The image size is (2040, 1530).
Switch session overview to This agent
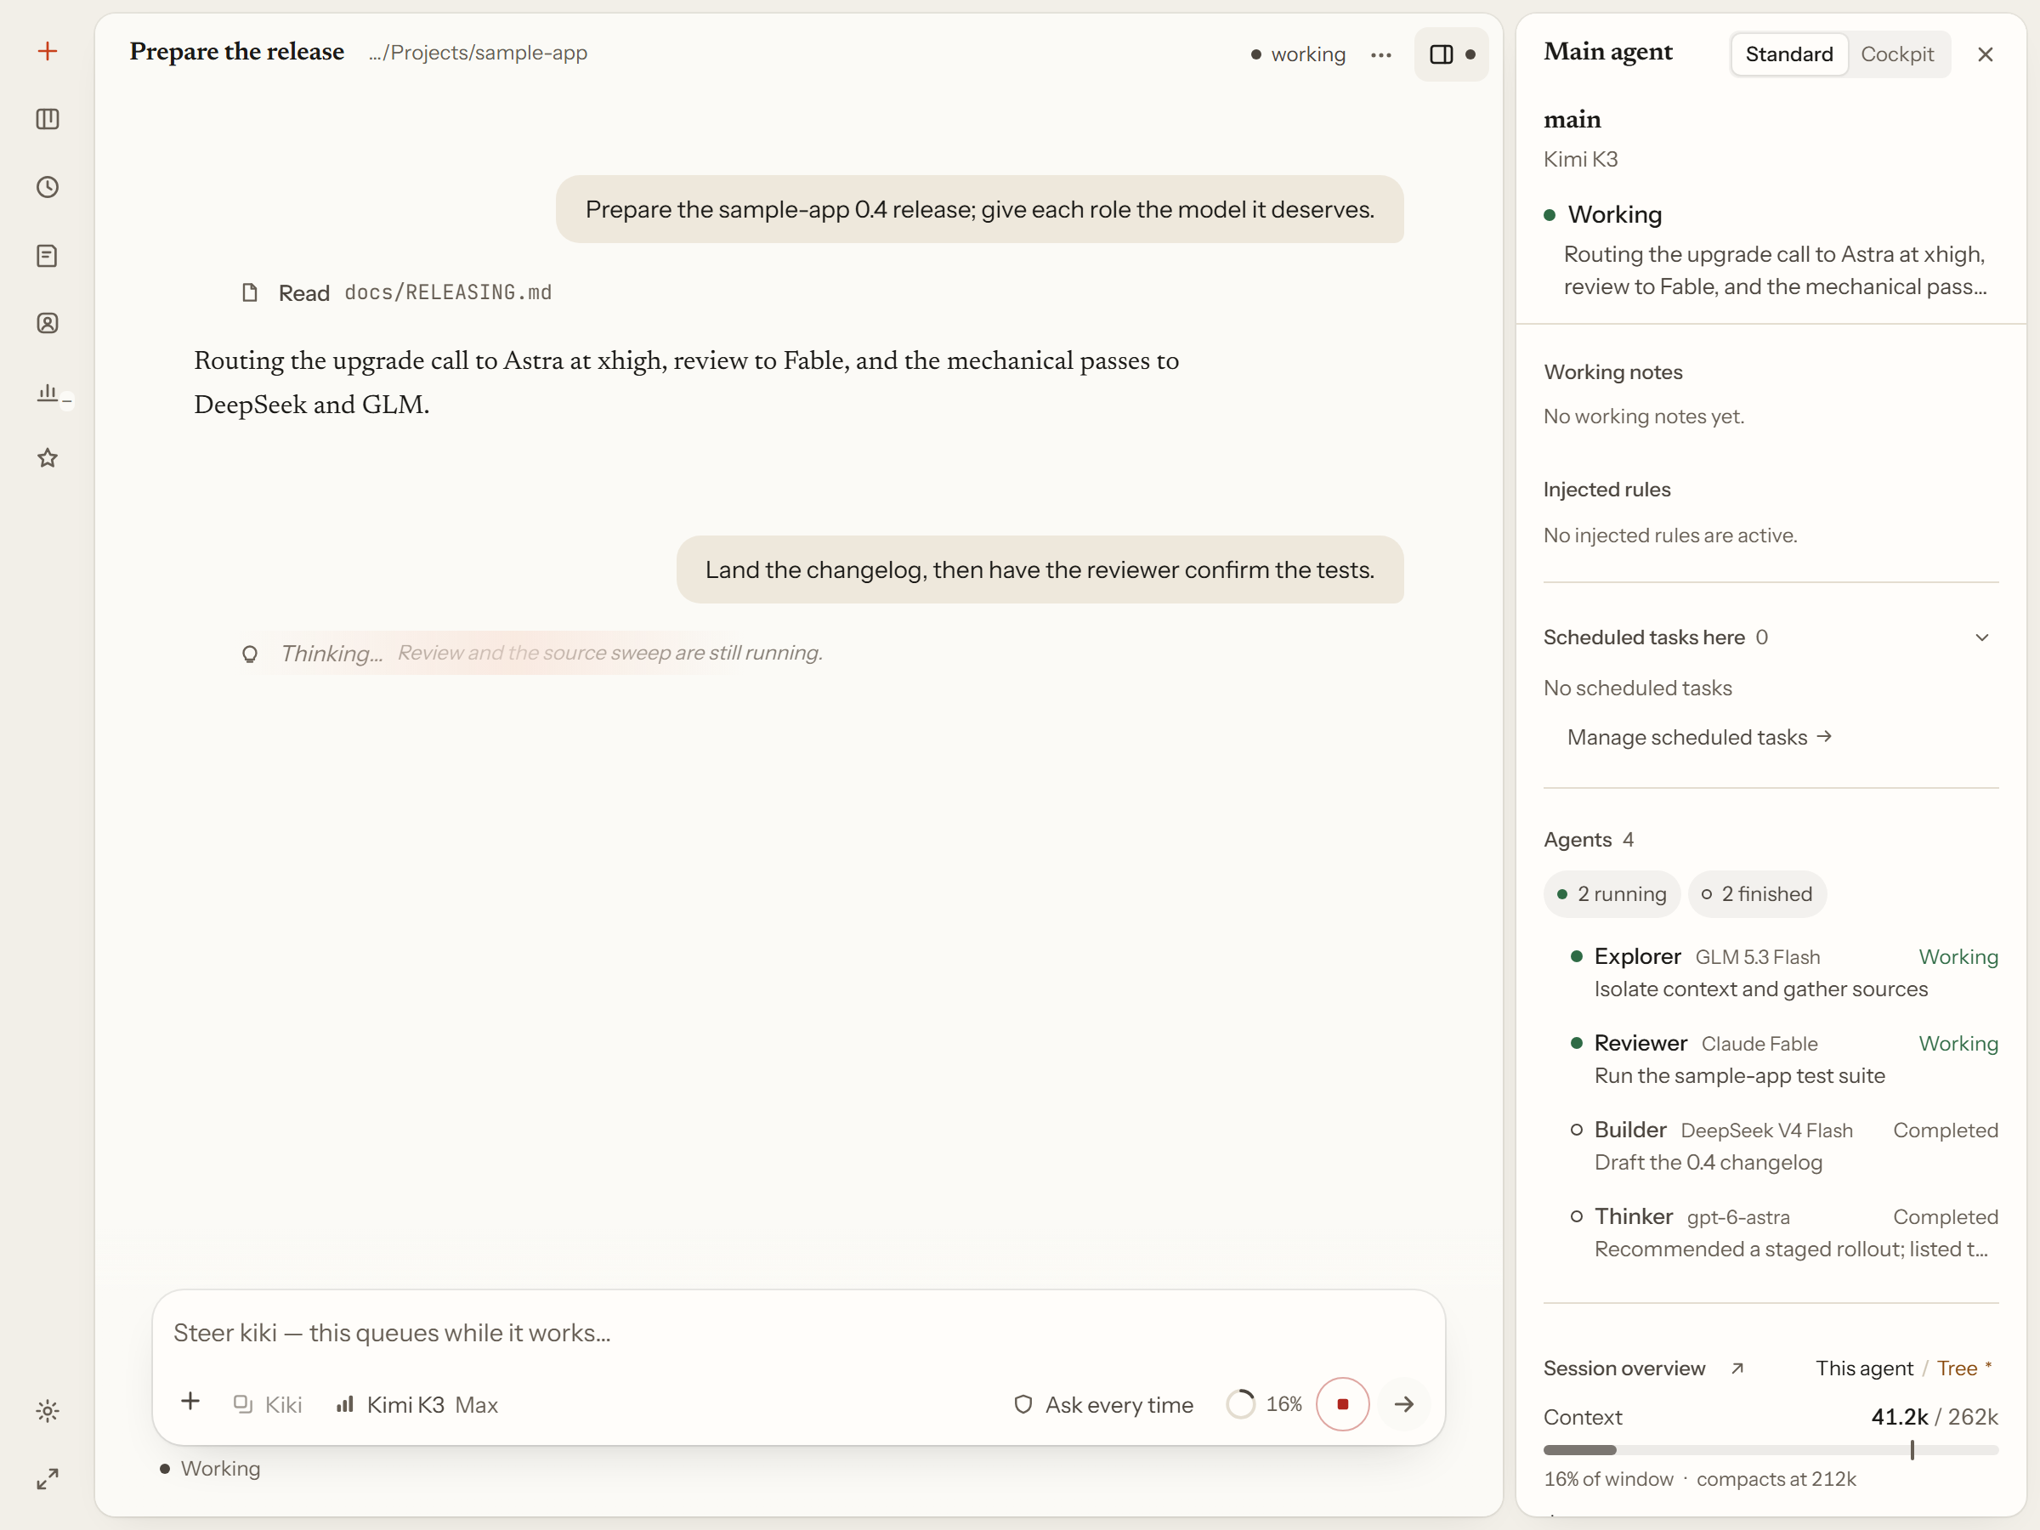1864,1368
